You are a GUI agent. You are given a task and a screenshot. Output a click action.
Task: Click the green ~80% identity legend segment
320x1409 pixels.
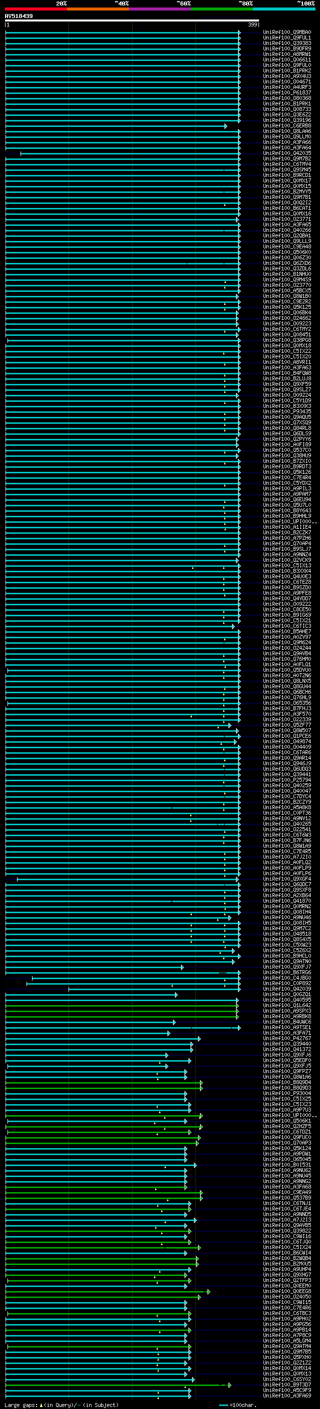click(x=222, y=9)
